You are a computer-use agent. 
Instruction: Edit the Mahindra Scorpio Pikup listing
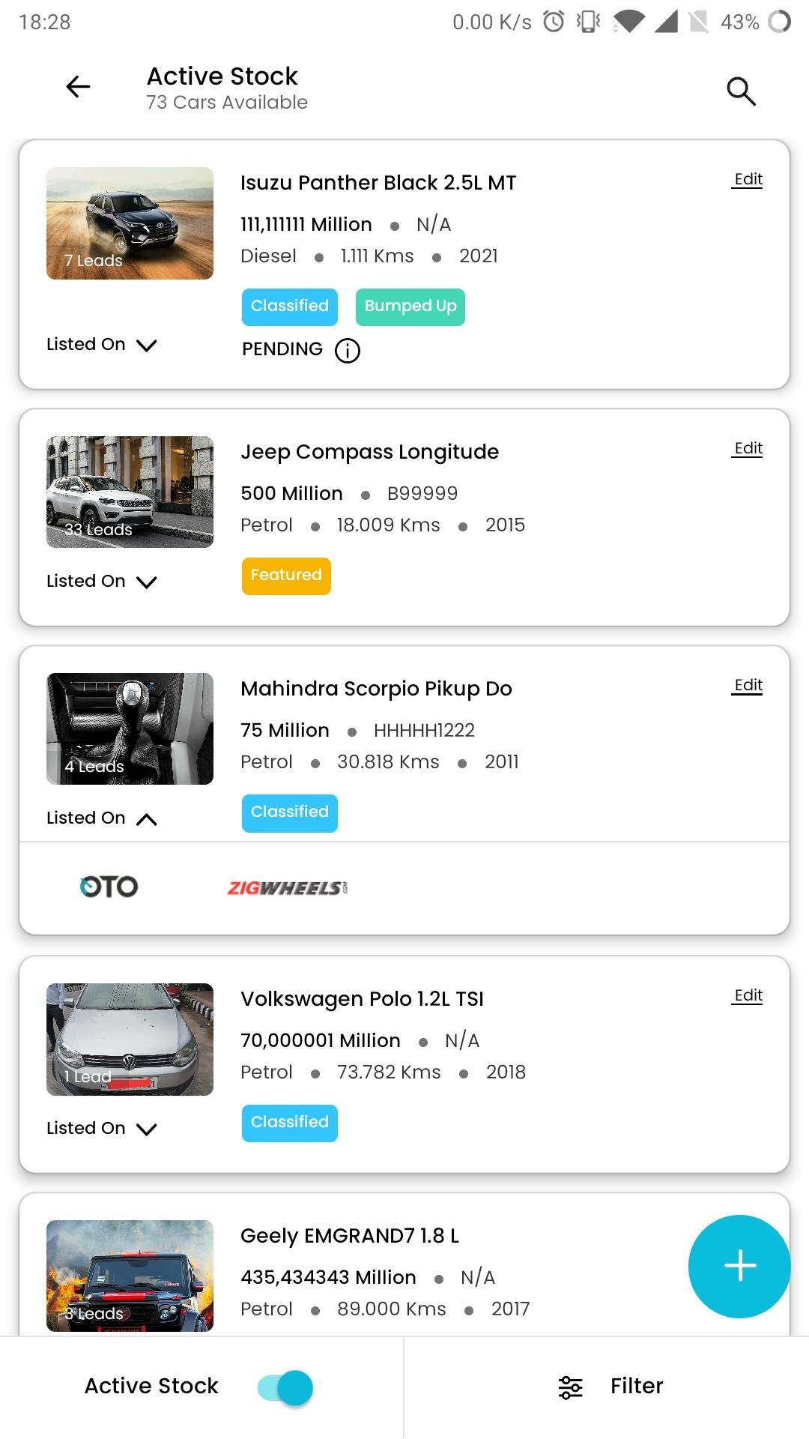748,685
